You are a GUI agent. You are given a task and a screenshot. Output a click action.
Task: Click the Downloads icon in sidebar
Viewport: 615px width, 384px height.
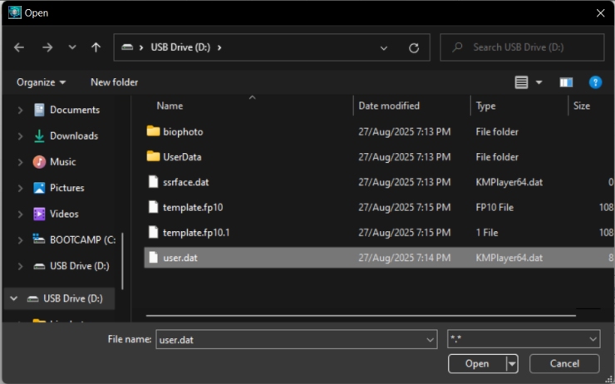[x=39, y=135]
